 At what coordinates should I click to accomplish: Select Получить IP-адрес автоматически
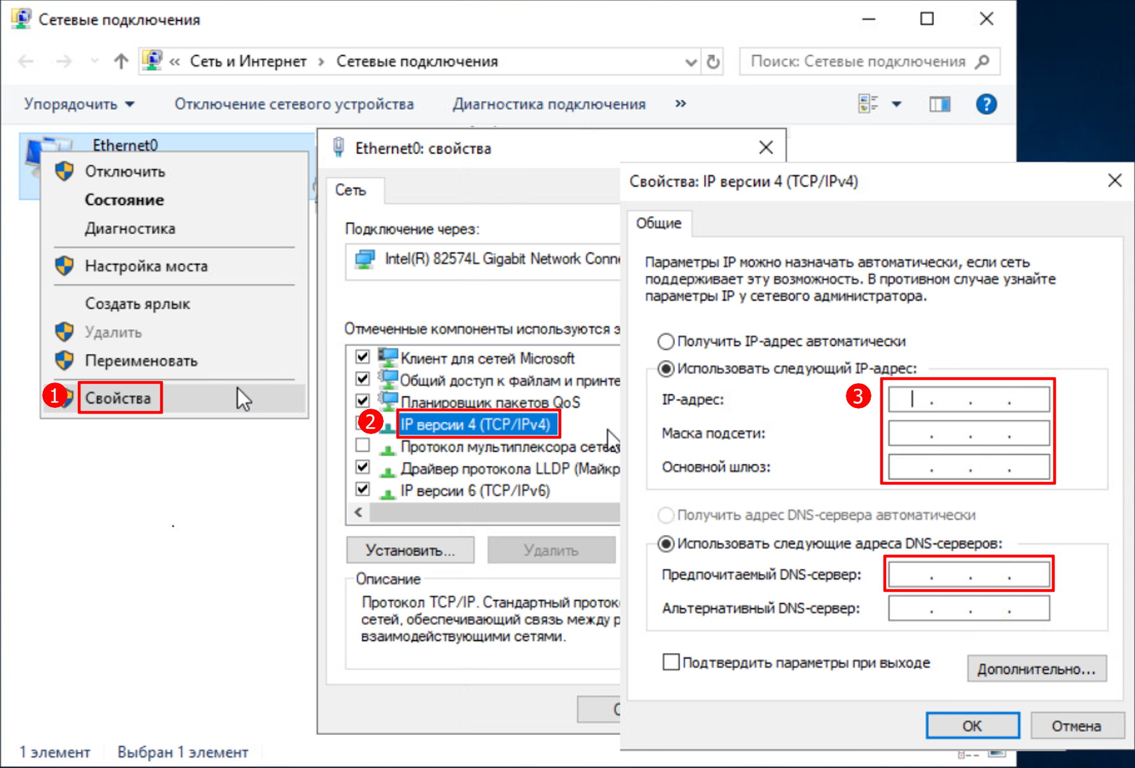click(666, 342)
